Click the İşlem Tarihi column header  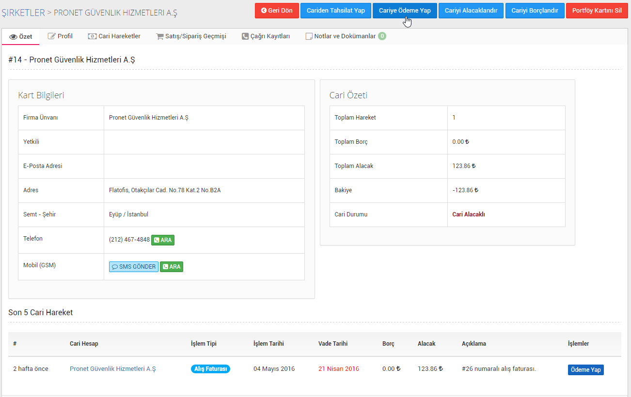click(268, 344)
